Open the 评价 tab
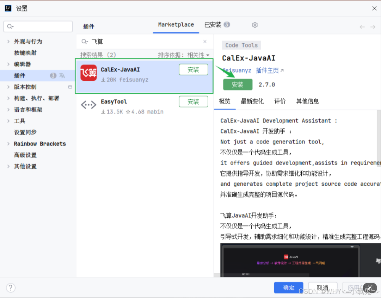This screenshot has width=381, height=298. coord(280,101)
